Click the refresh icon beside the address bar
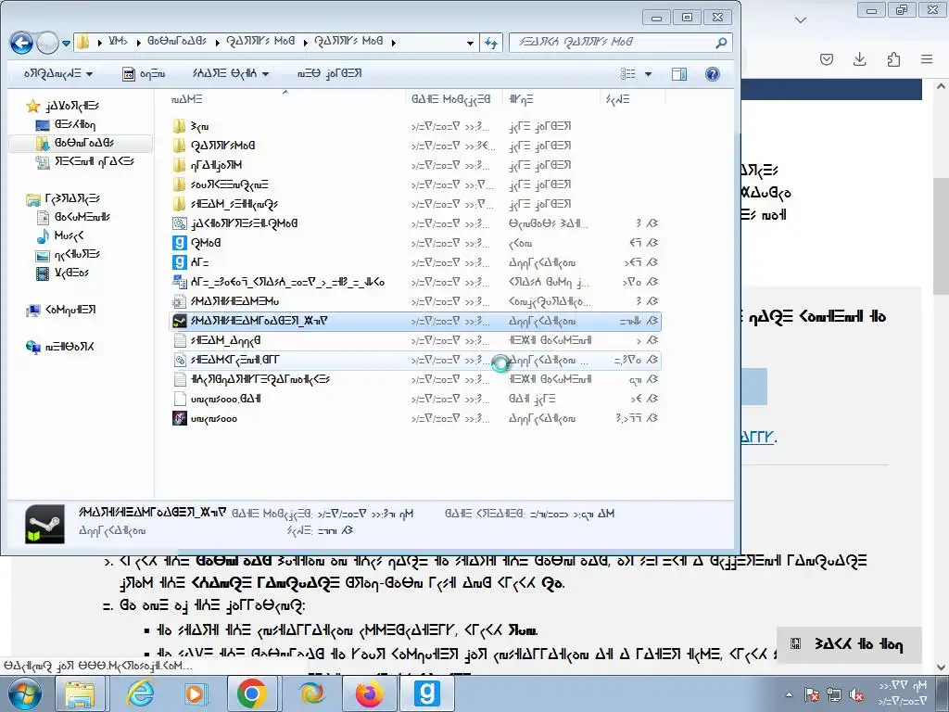 tap(491, 43)
